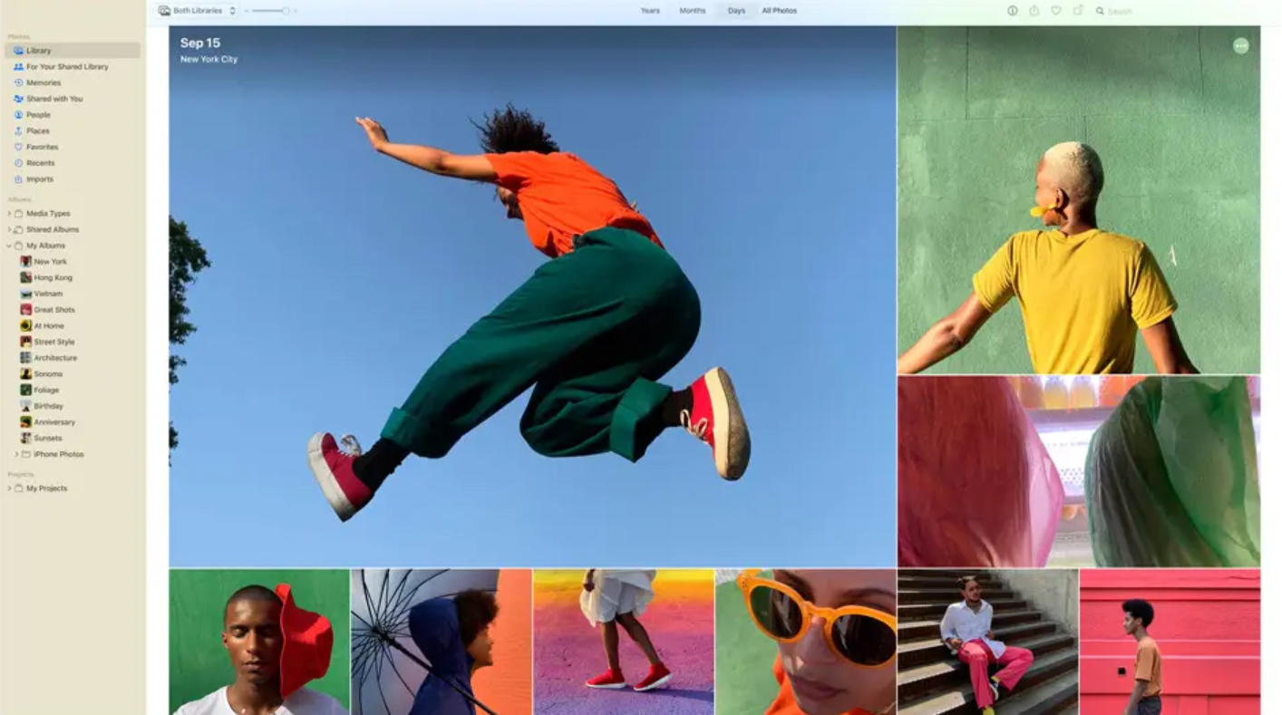The height and width of the screenshot is (715, 1282).
Task: Click the Sep 15 date heading
Action: point(200,43)
